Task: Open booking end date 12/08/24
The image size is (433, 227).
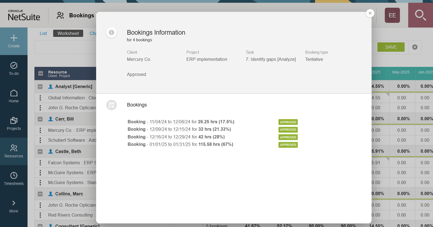Action: 182,122
